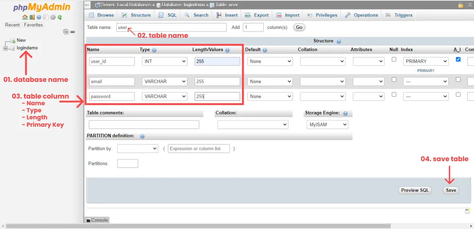Image resolution: width=474 pixels, height=229 pixels.
Task: Open the settings gear icon
Action: [52, 17]
